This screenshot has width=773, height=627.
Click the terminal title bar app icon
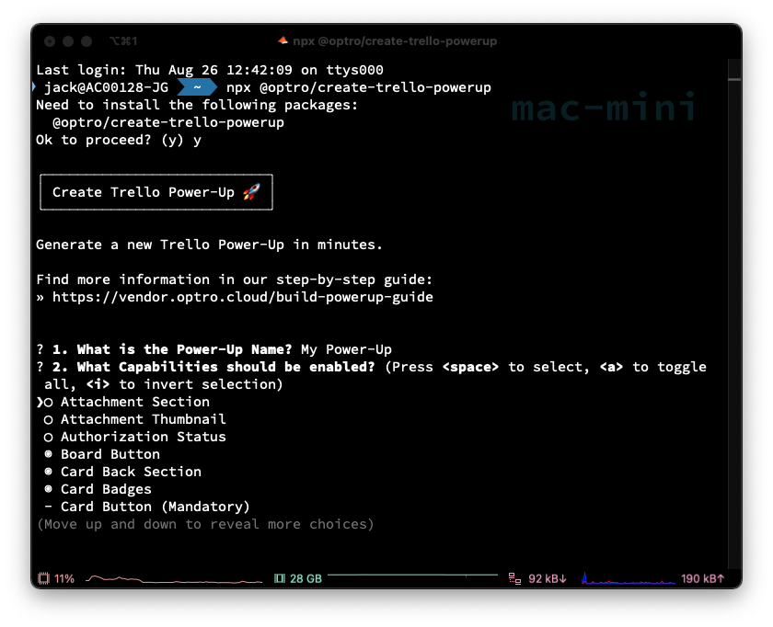[x=283, y=40]
